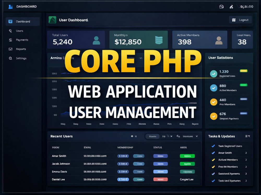Select Reports in the sidebar

click(x=21, y=49)
